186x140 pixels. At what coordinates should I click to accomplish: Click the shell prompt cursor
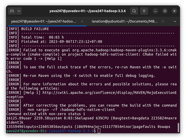point(99,131)
